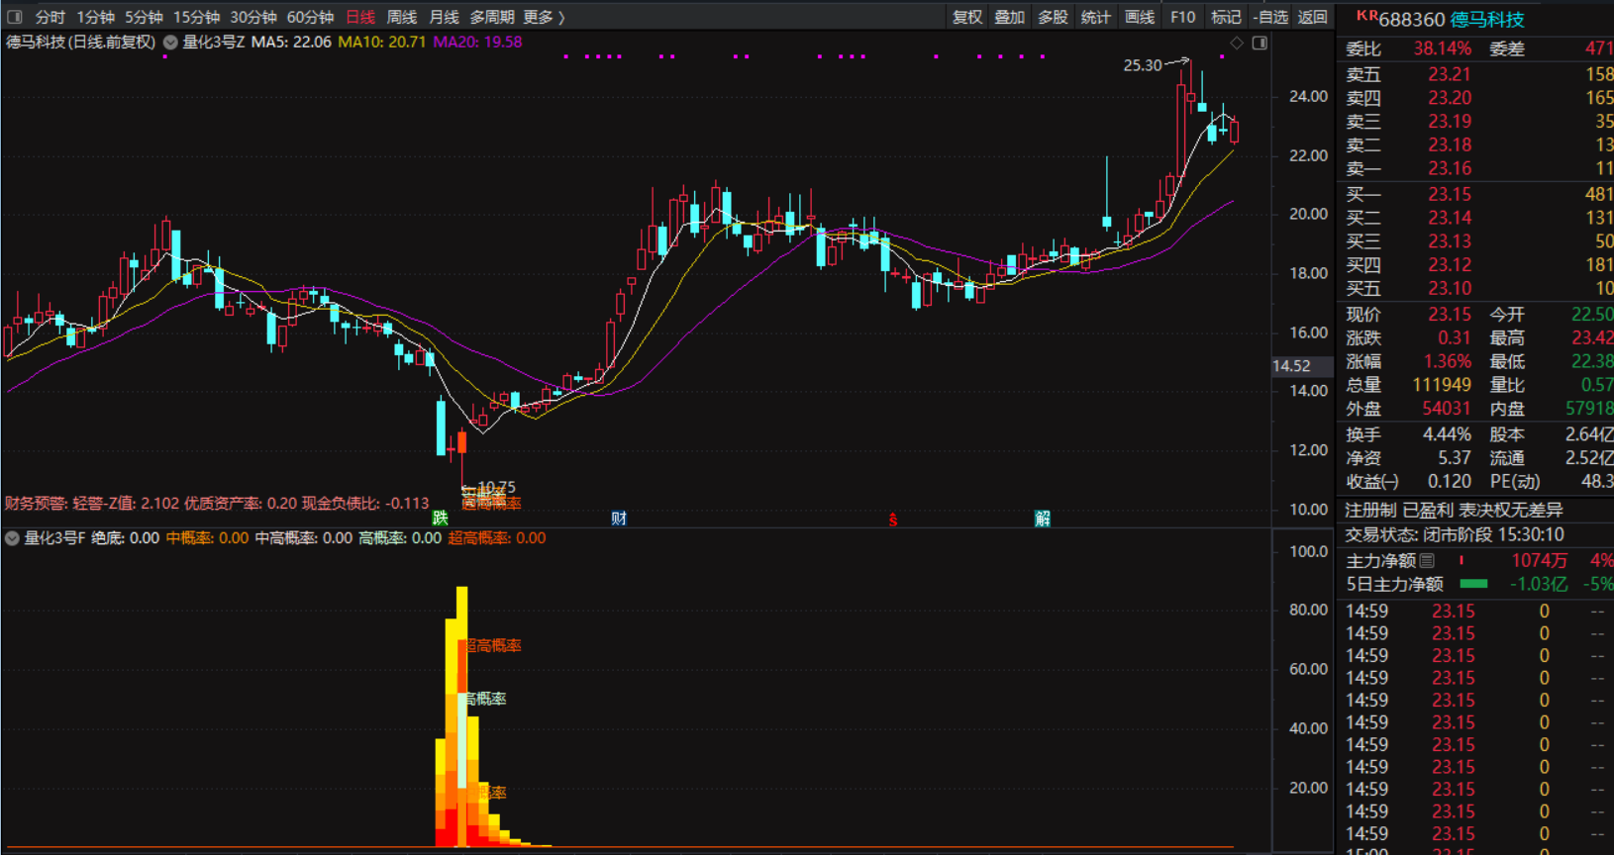Select the 分时 intraday view
Viewport: 1614px width, 855px height.
click(50, 17)
